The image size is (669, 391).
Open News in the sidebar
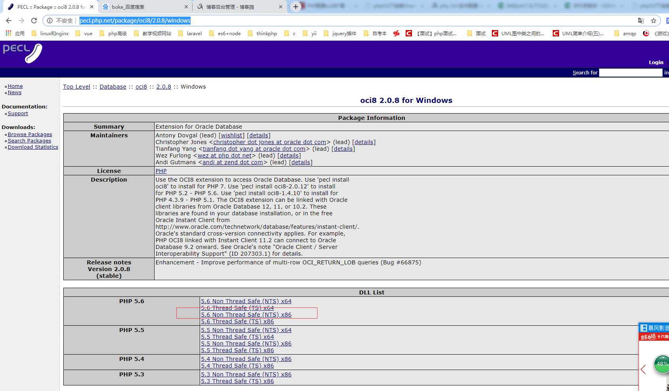point(15,93)
